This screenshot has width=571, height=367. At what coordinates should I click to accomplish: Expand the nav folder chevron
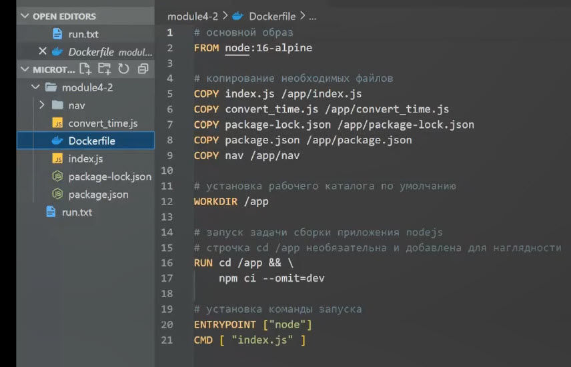pyautogui.click(x=41, y=105)
